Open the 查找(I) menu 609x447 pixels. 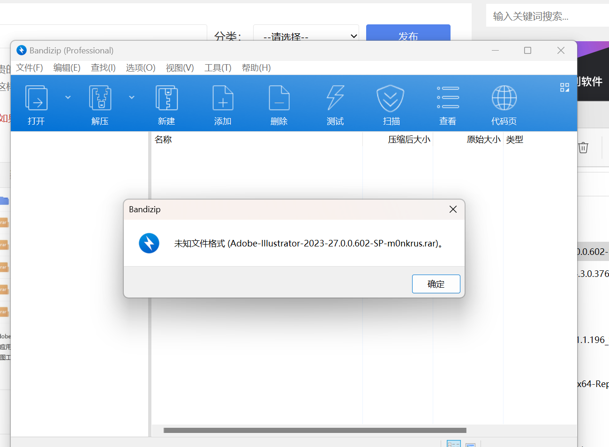coord(103,68)
